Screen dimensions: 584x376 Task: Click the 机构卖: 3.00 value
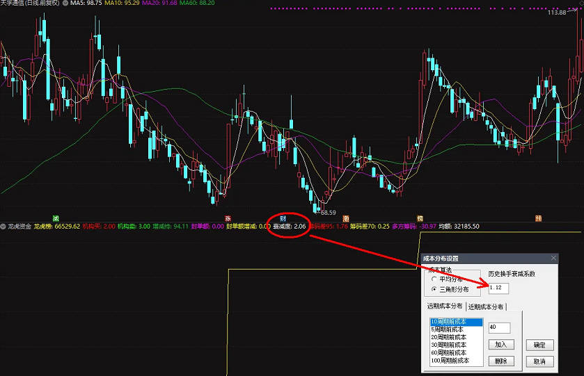pos(134,226)
